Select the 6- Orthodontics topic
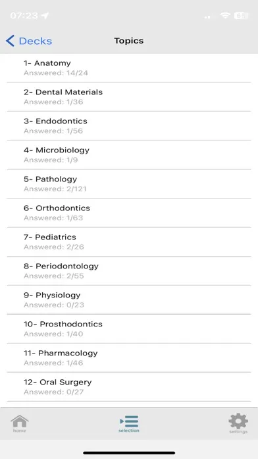258x459 pixels. 129,213
